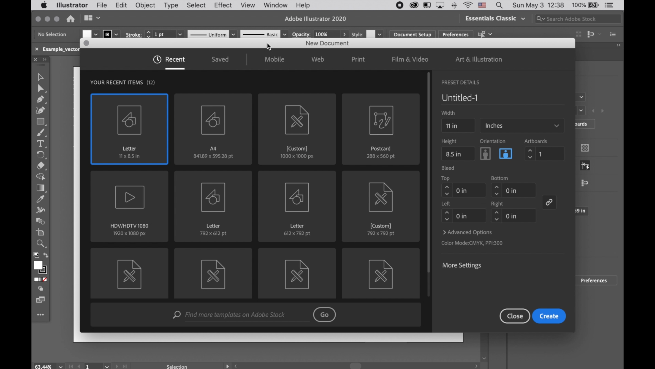Image resolution: width=655 pixels, height=369 pixels.
Task: Select the HDV/HDTV 1080 preset thumbnail
Action: pos(129,206)
